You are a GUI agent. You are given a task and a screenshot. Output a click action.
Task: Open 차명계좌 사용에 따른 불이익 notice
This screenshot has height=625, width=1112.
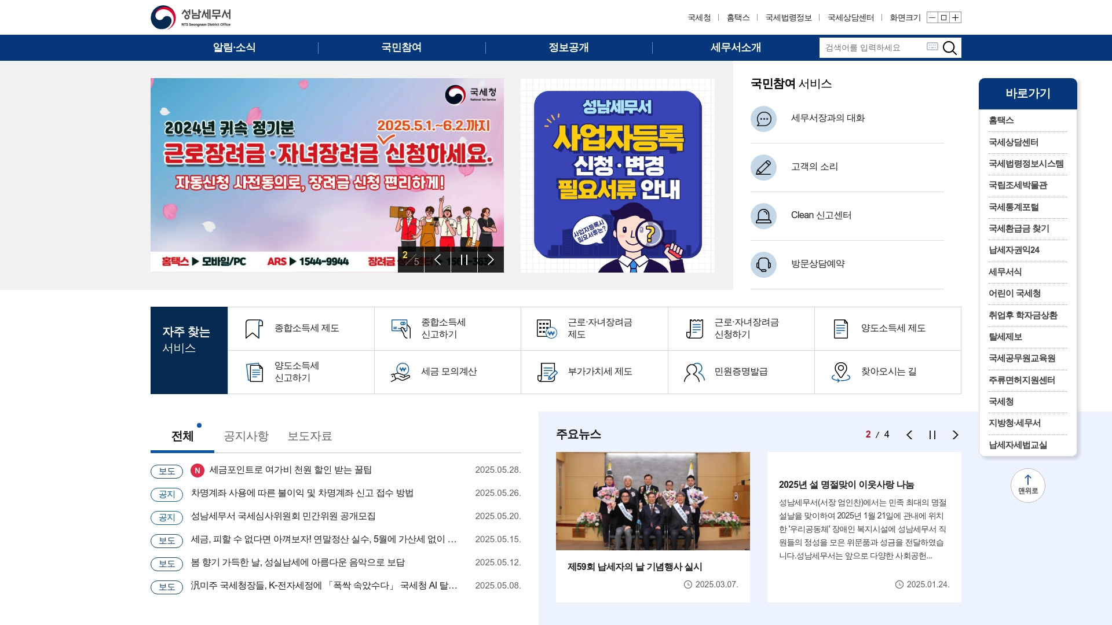pos(302,493)
